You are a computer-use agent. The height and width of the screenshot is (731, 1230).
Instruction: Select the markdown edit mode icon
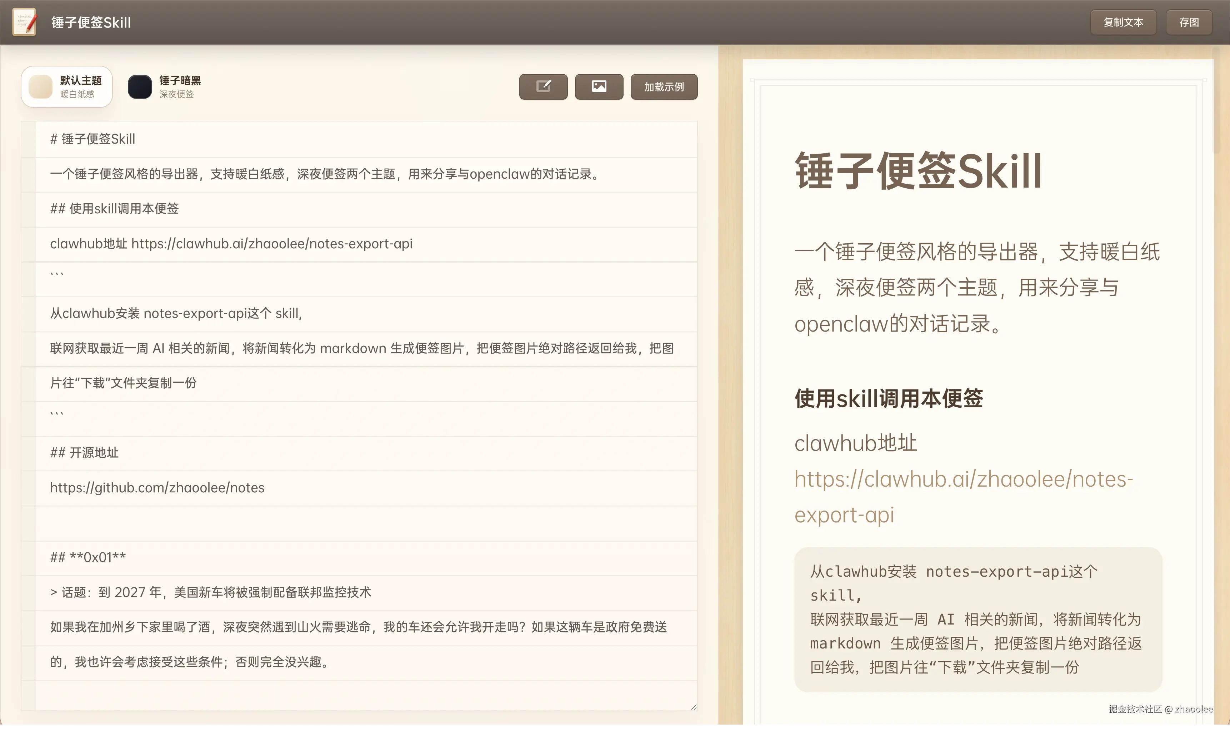[542, 87]
